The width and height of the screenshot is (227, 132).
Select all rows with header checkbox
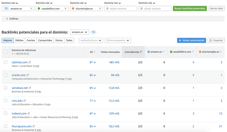pyautogui.click(x=5, y=52)
